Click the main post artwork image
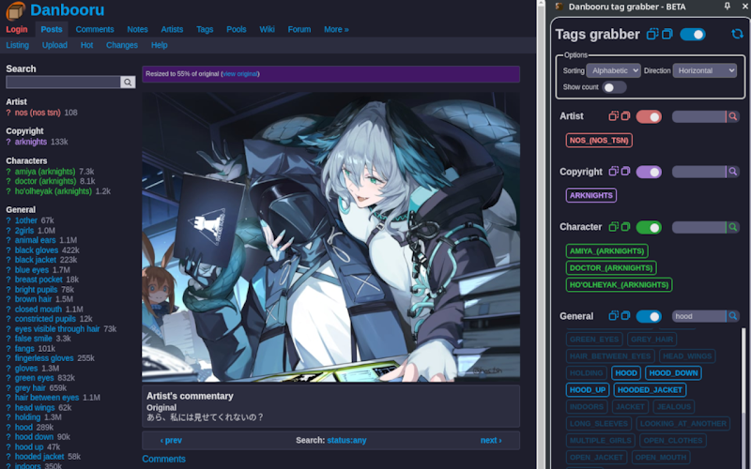This screenshot has height=469, width=751. point(331,237)
